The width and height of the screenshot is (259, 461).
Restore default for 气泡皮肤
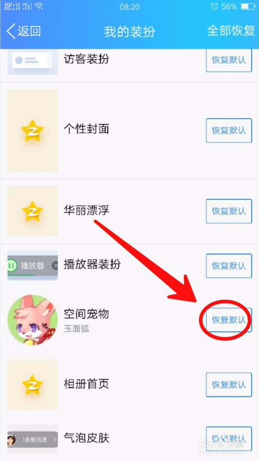click(229, 438)
